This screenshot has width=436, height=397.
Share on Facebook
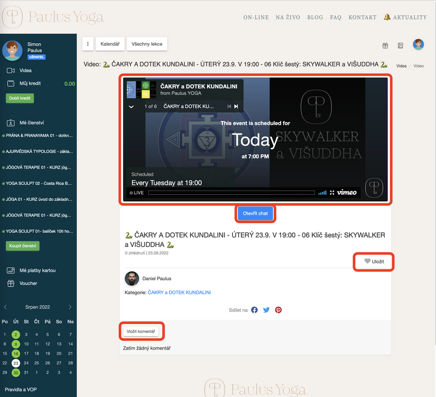255,310
